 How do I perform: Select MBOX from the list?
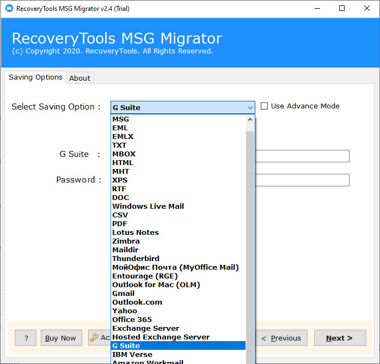point(179,154)
